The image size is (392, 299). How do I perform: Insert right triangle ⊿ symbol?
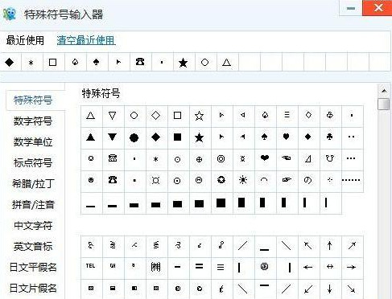pyautogui.click(x=308, y=159)
